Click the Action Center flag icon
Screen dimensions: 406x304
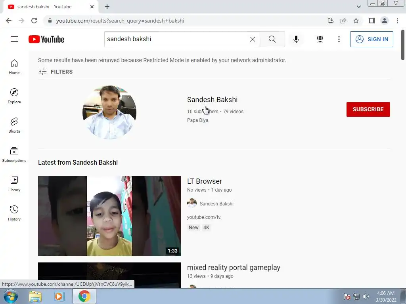(347, 296)
